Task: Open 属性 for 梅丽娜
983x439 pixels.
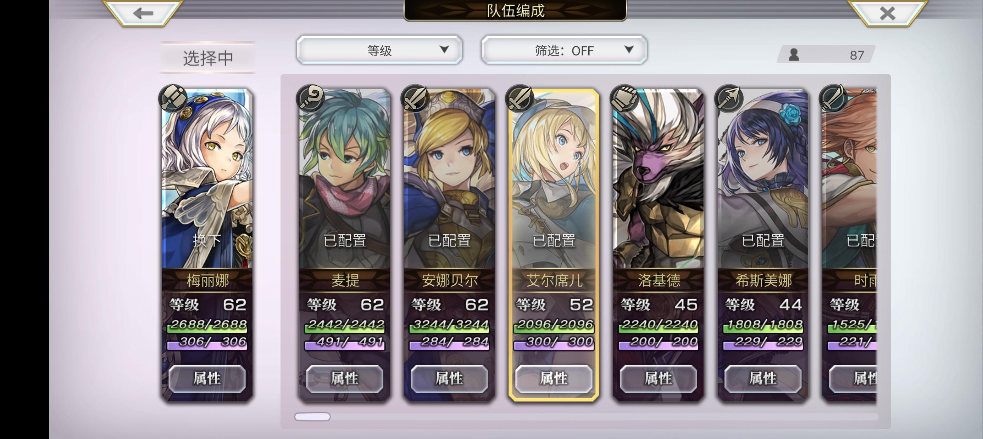Action: coord(207,378)
